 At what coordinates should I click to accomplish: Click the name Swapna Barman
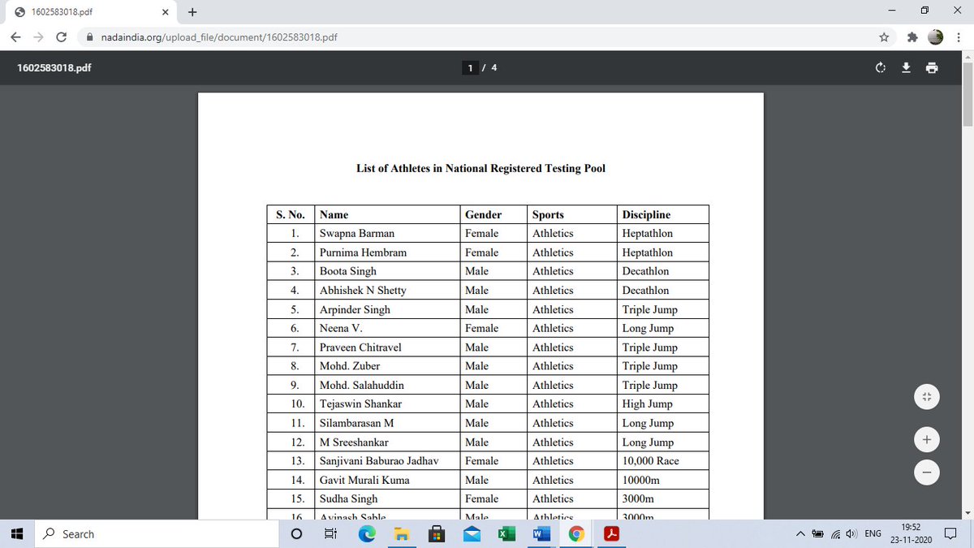[357, 233]
